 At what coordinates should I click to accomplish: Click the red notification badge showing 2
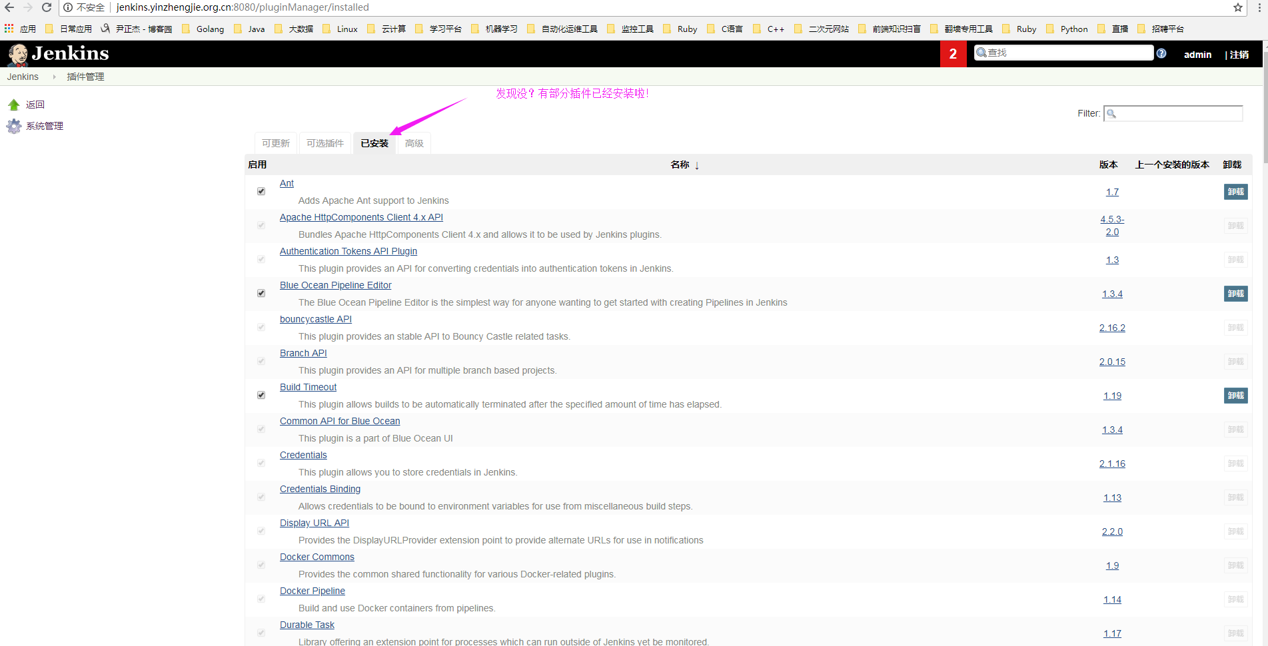pyautogui.click(x=953, y=54)
